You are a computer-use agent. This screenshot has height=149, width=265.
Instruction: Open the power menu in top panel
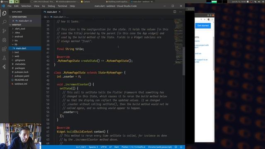(x=263, y=2)
